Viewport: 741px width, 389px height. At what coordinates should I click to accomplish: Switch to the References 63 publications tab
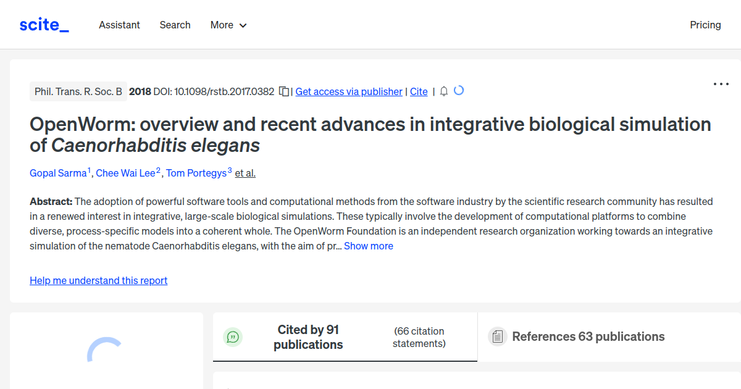588,337
